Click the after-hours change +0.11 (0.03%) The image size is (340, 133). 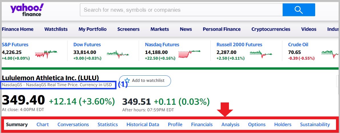[x=182, y=102]
